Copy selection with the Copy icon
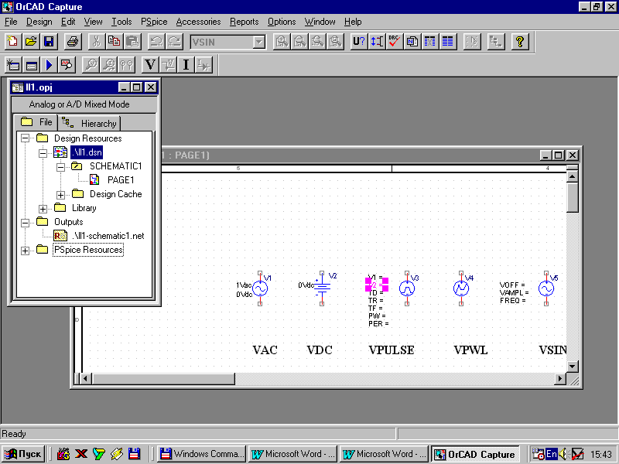The image size is (619, 464). (115, 42)
